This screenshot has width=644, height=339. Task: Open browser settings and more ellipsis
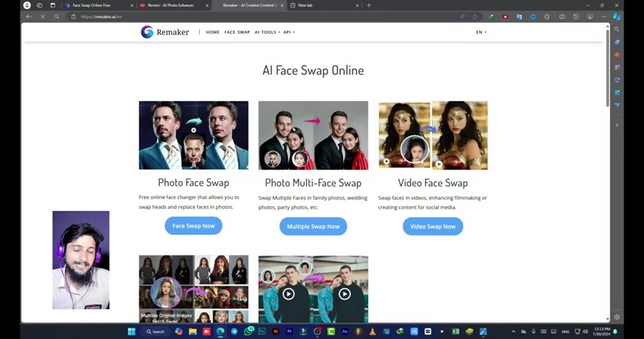(x=603, y=17)
